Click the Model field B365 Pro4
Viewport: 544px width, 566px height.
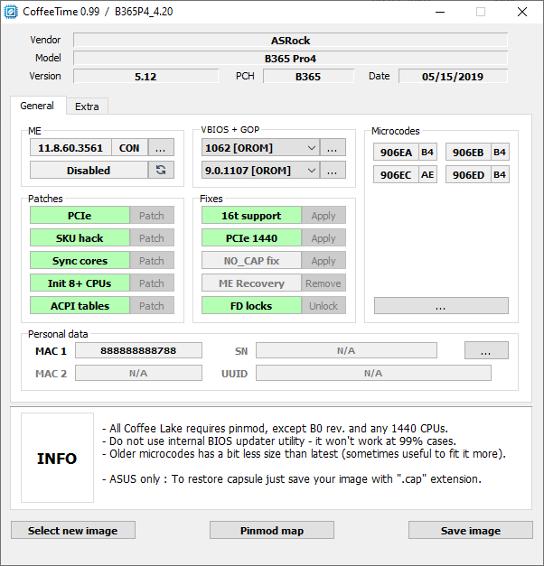(291, 58)
